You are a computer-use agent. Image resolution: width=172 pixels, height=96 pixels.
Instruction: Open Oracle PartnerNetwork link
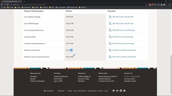point(61,77)
